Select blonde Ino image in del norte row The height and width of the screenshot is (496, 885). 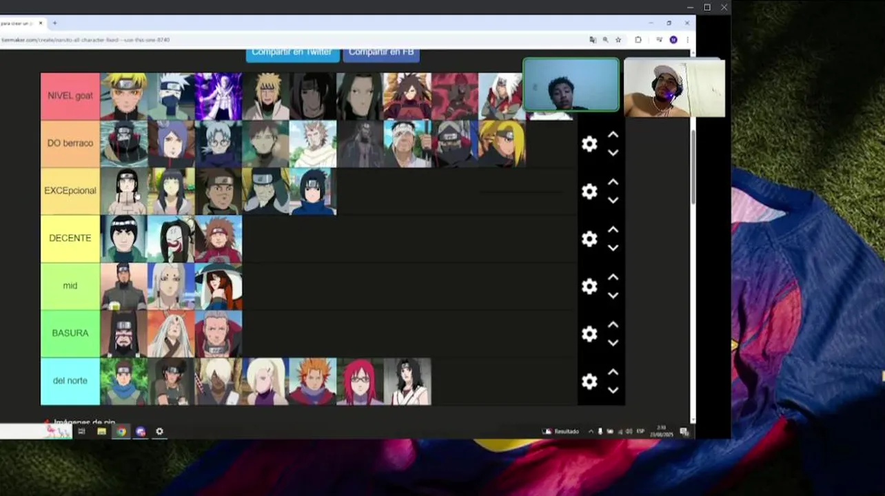click(265, 382)
